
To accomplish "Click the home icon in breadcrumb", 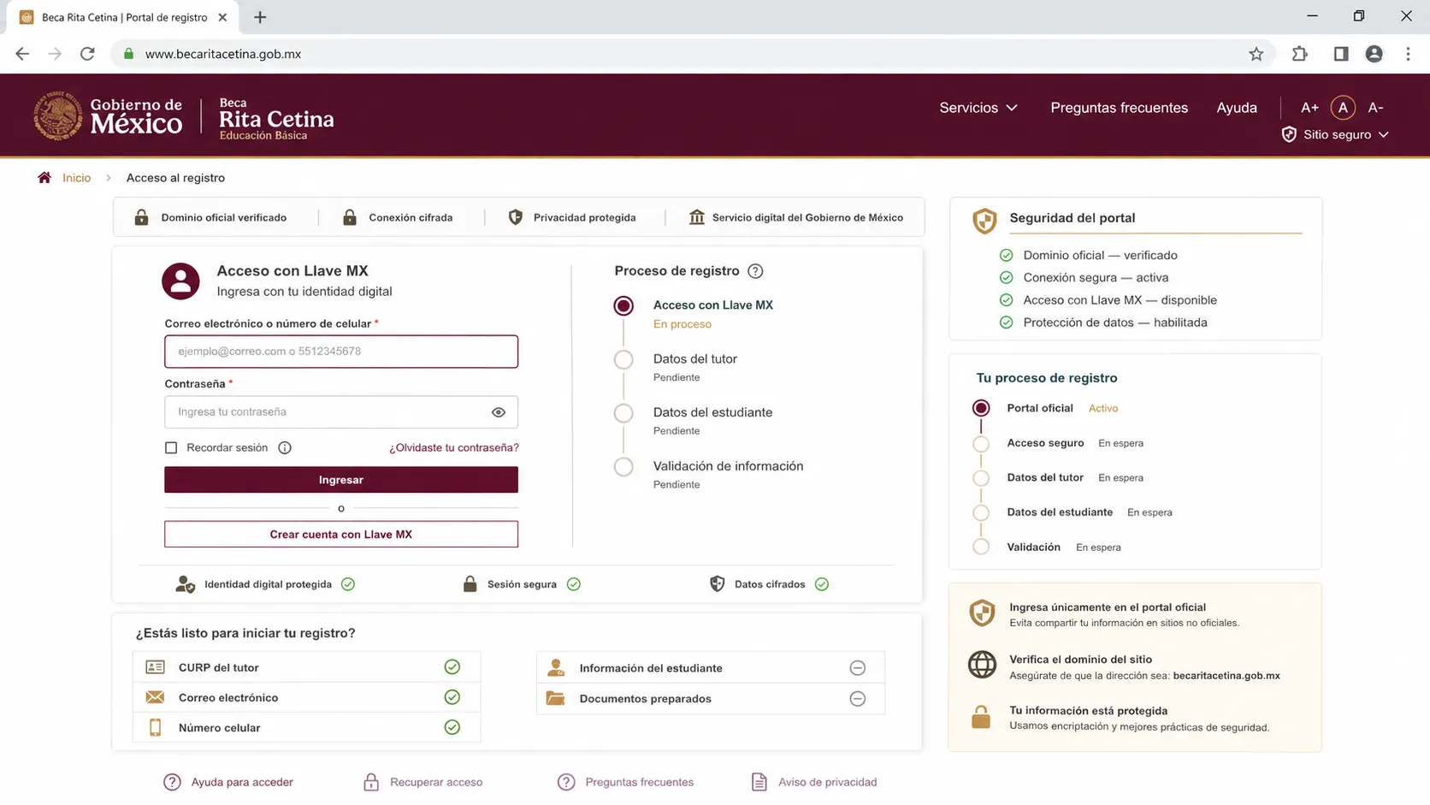I will (44, 178).
